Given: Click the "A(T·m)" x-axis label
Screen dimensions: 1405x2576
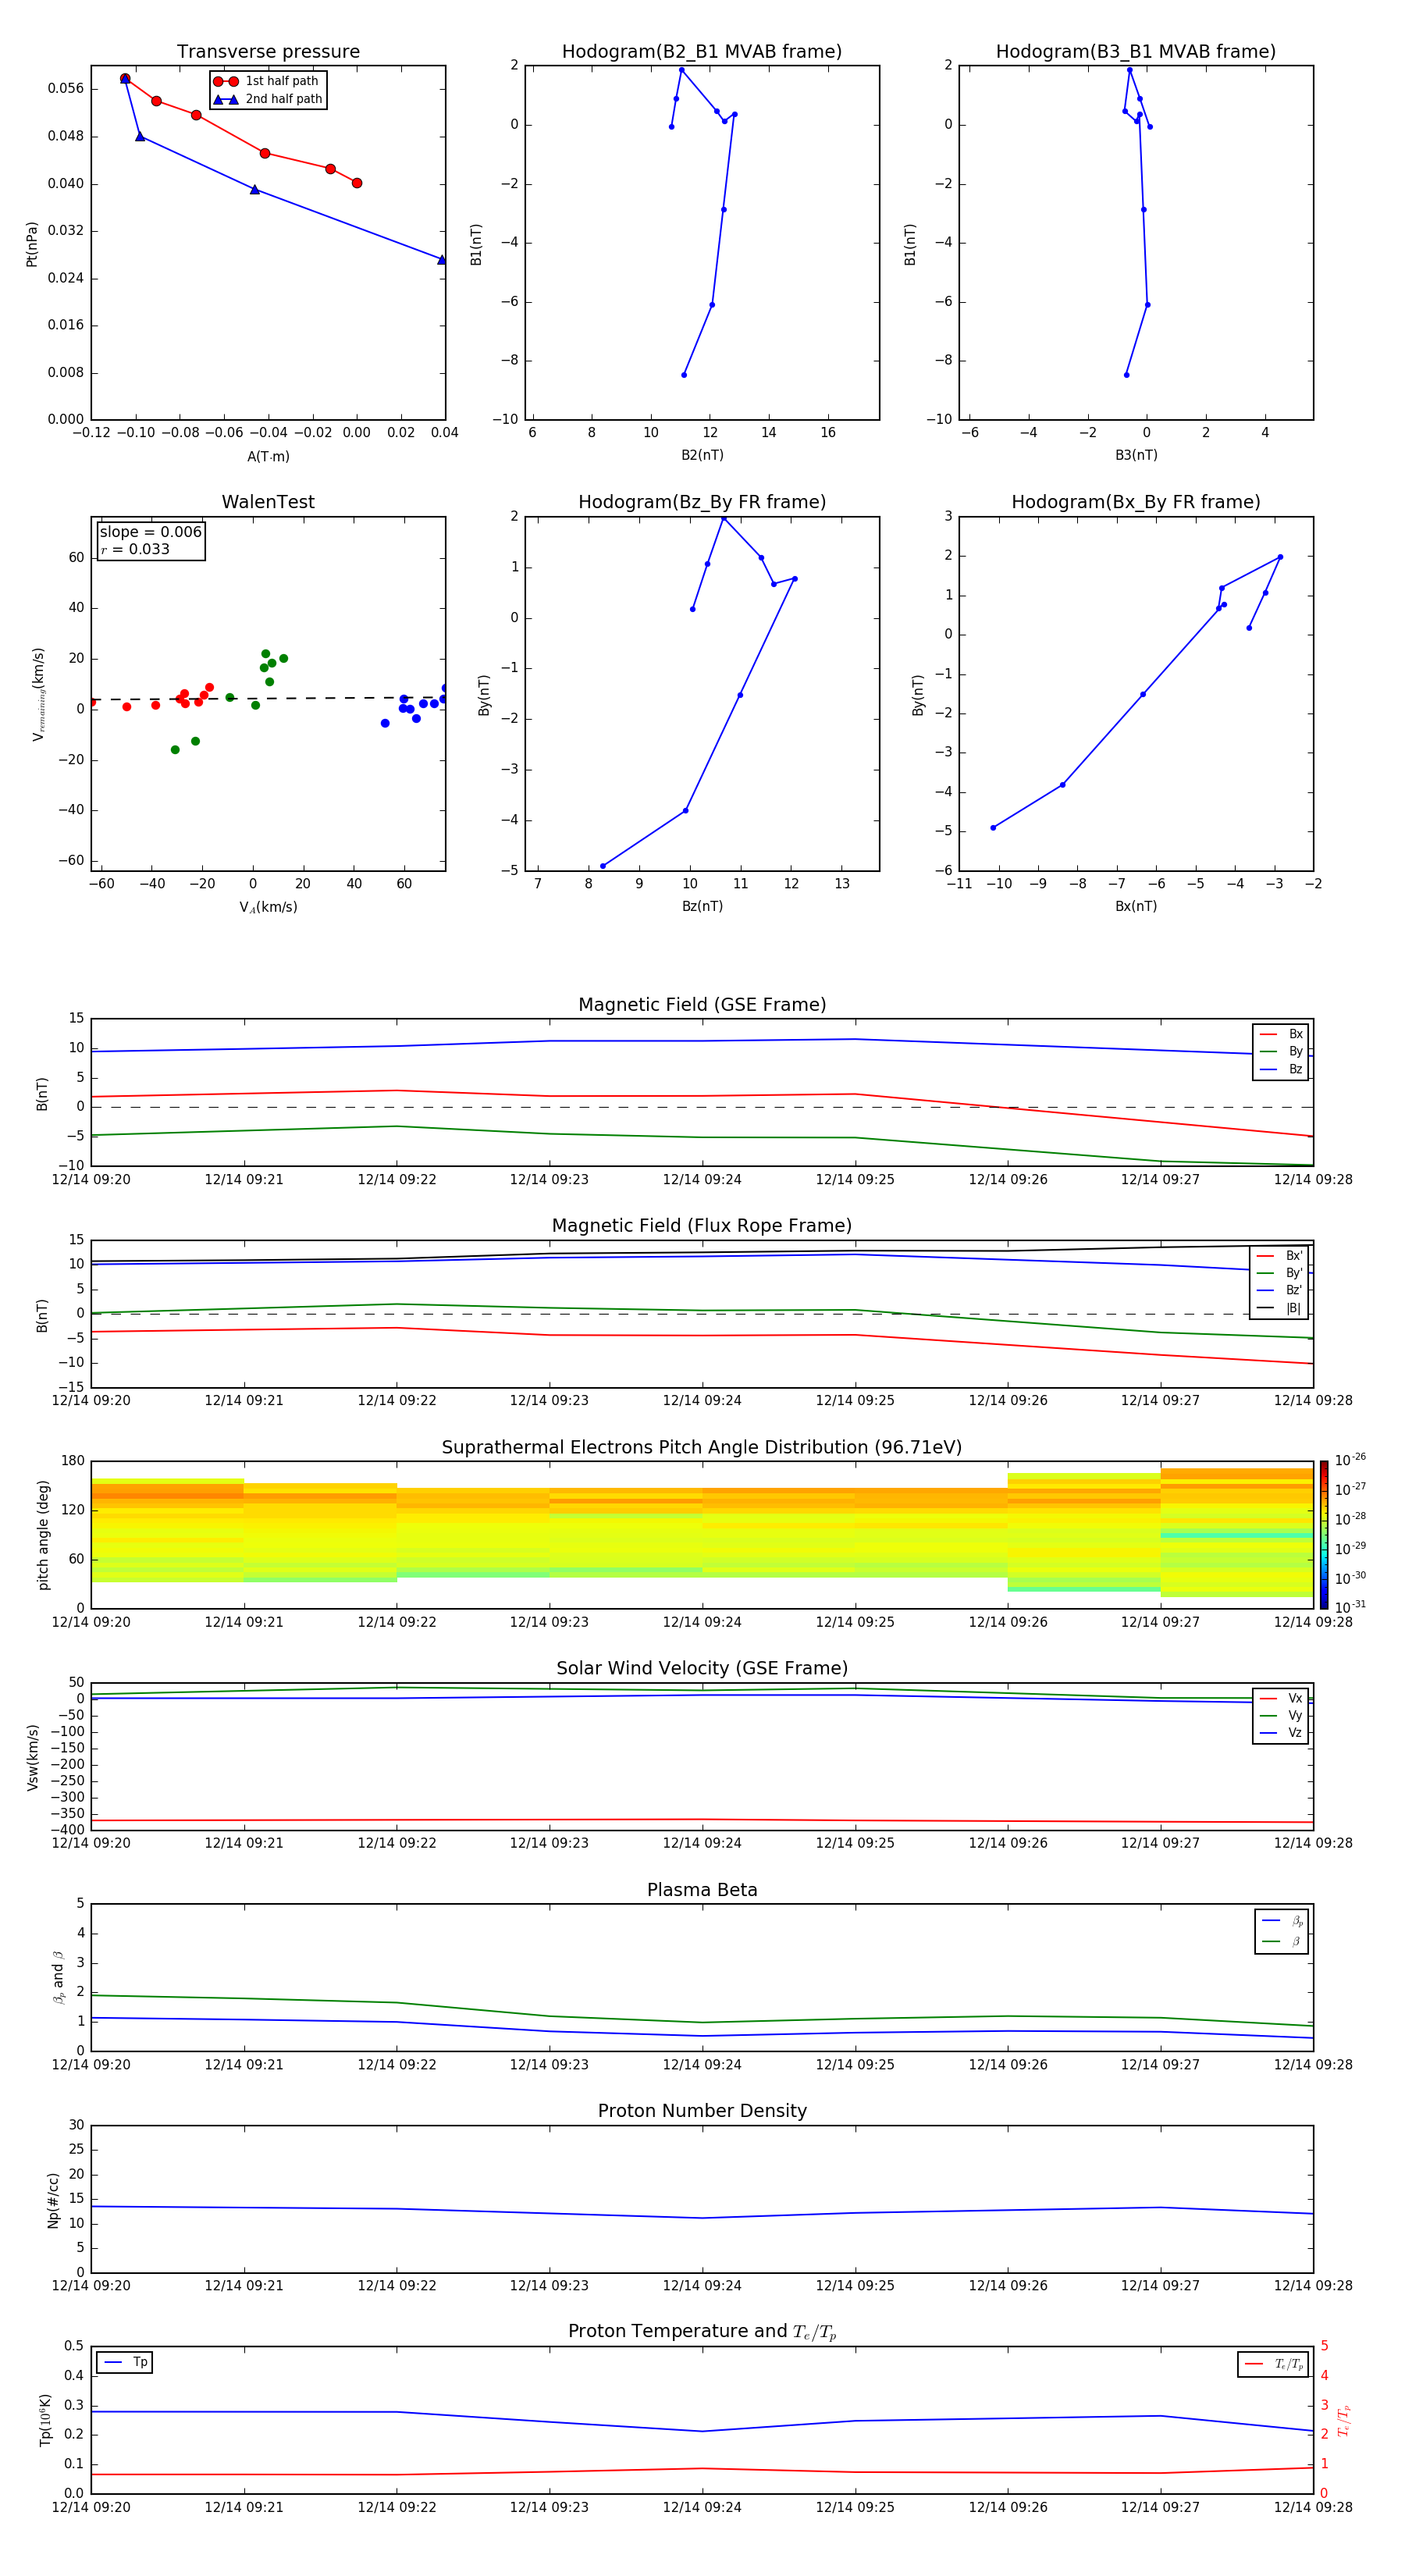Looking at the screenshot, I should coord(268,456).
